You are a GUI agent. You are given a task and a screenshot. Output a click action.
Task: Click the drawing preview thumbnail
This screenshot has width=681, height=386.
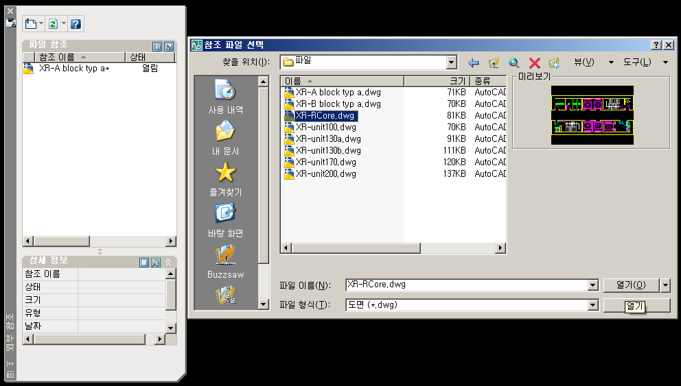tap(592, 114)
